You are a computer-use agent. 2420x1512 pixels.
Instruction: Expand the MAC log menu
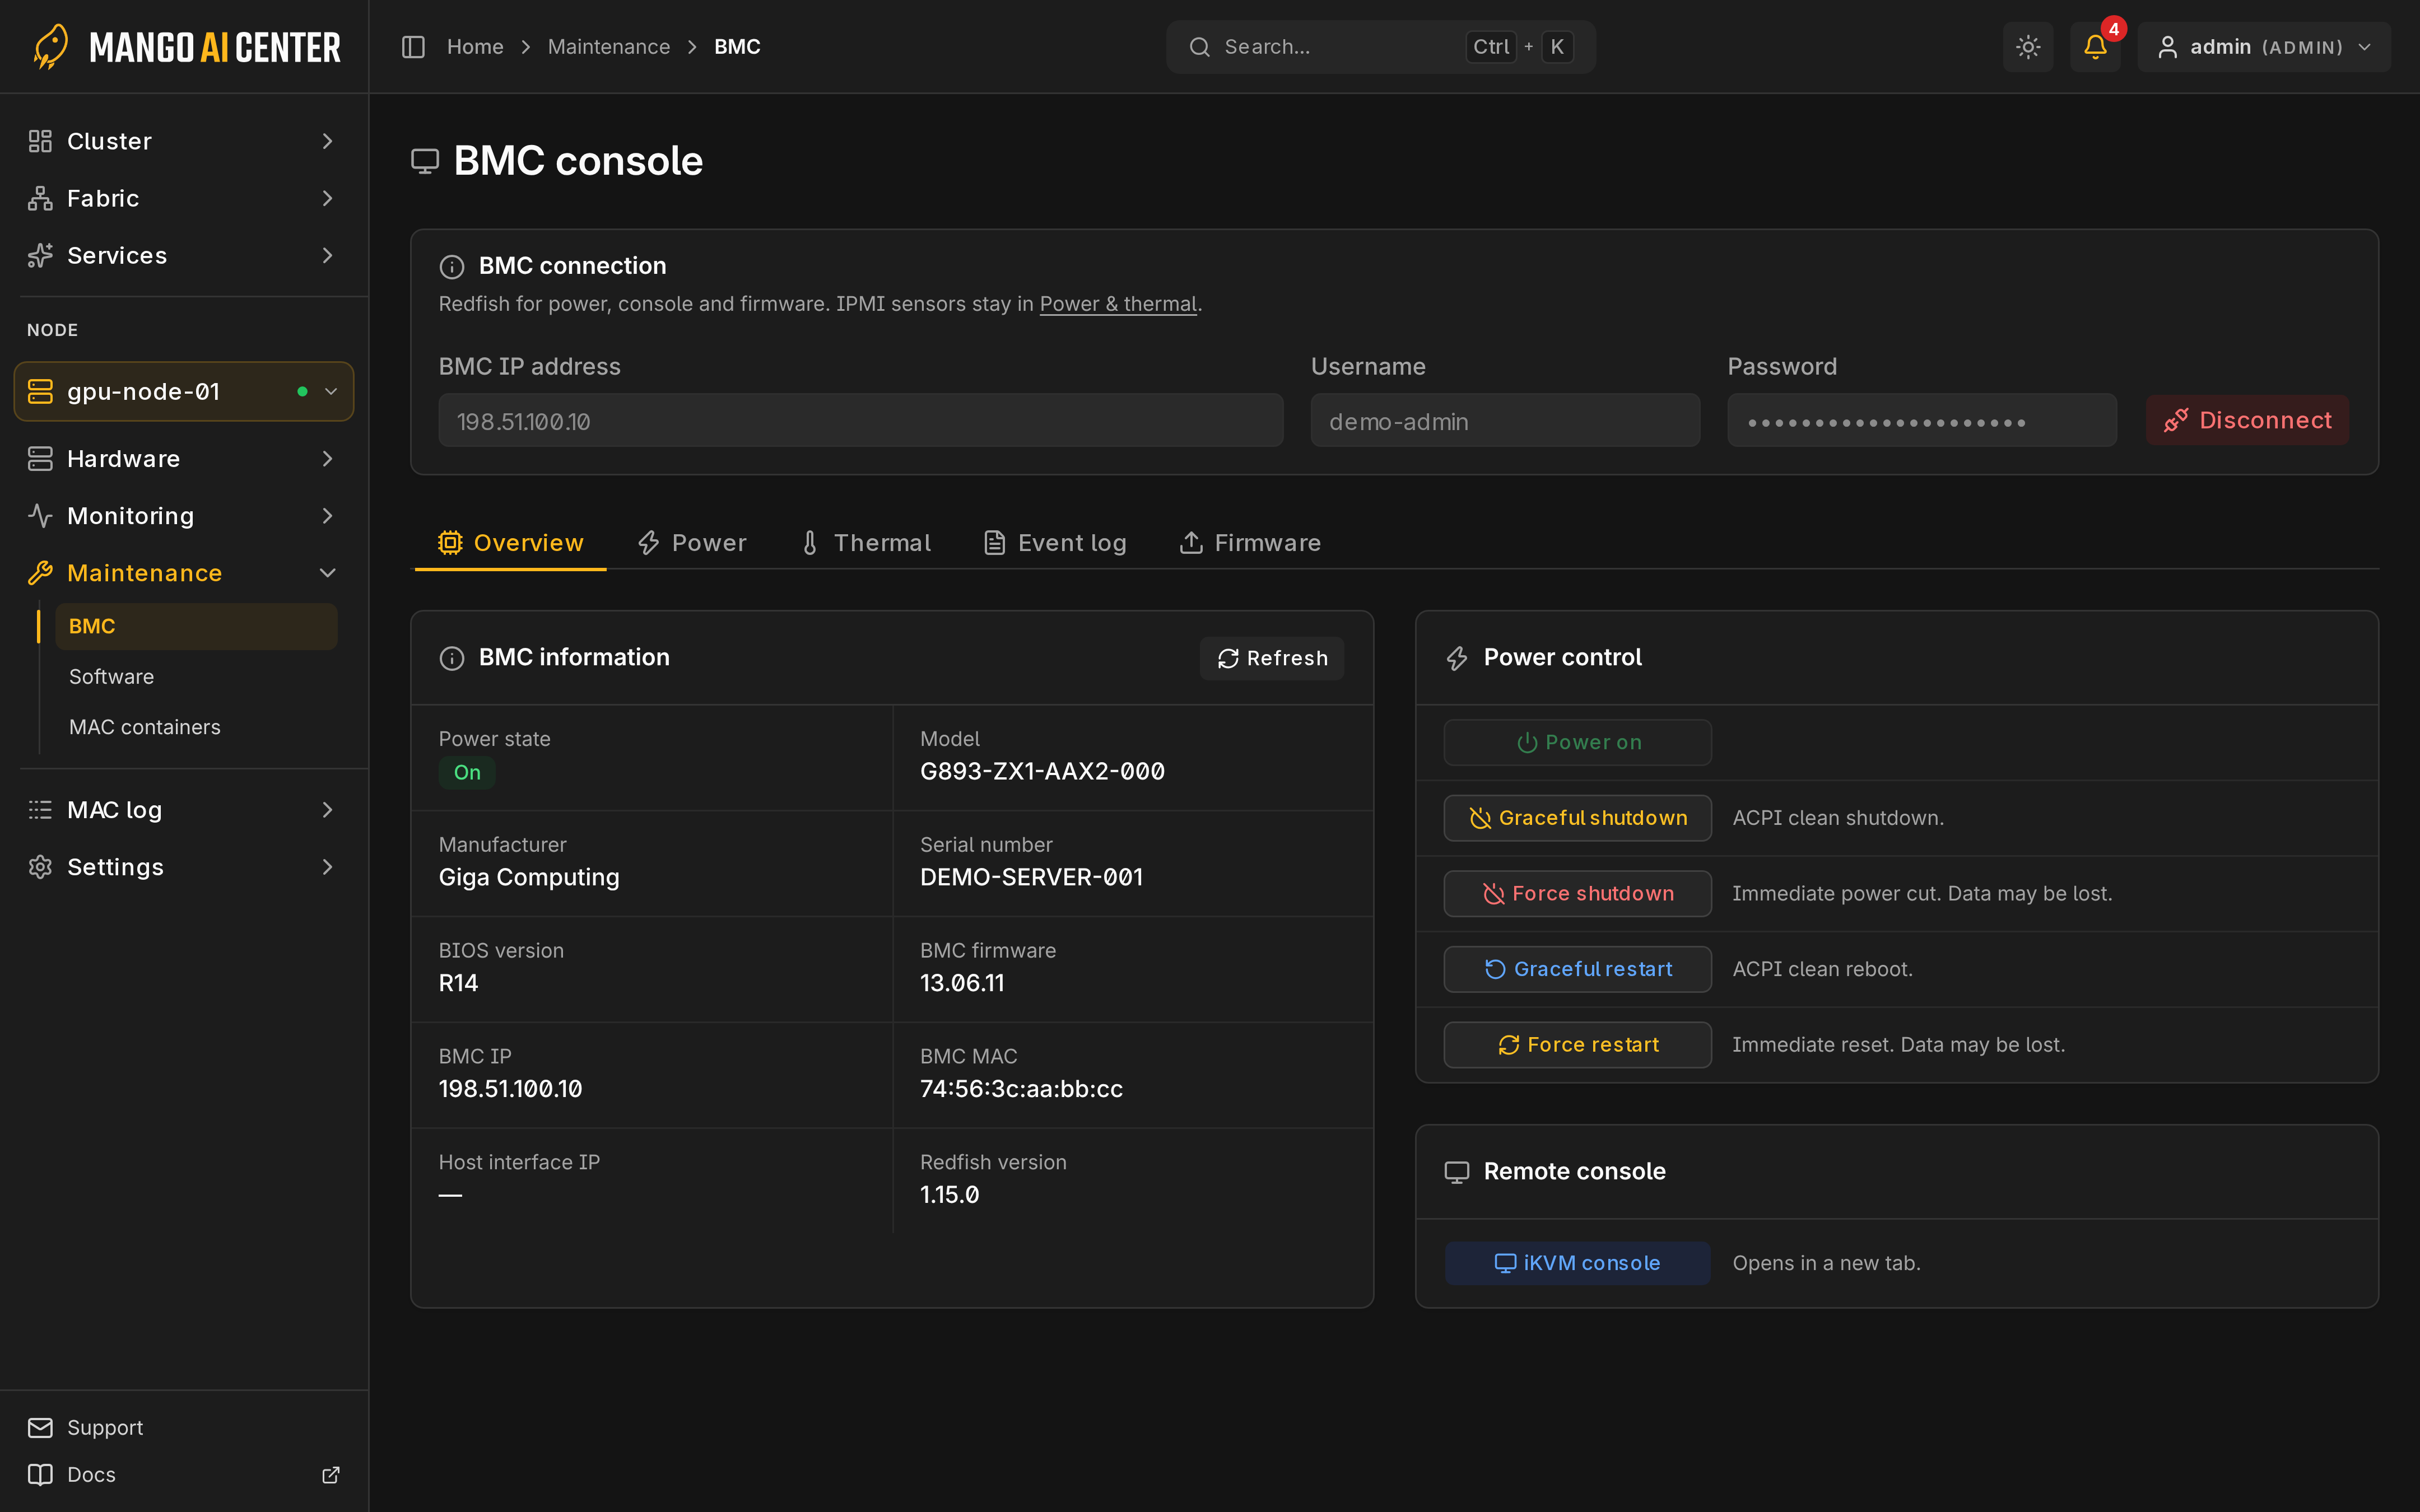[184, 810]
